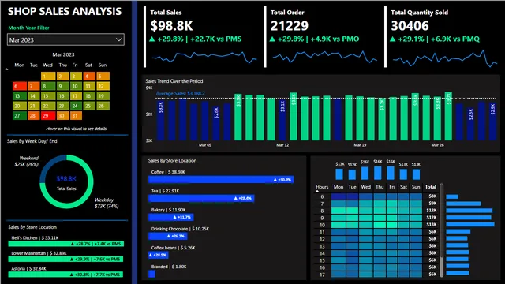Click the Total Order sparkline
Image resolution: width=505 pixels, height=284 pixels.
tap(324, 57)
